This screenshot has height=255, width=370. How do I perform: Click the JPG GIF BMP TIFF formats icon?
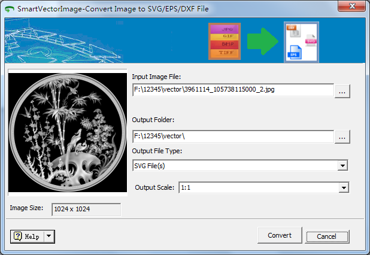click(x=225, y=41)
